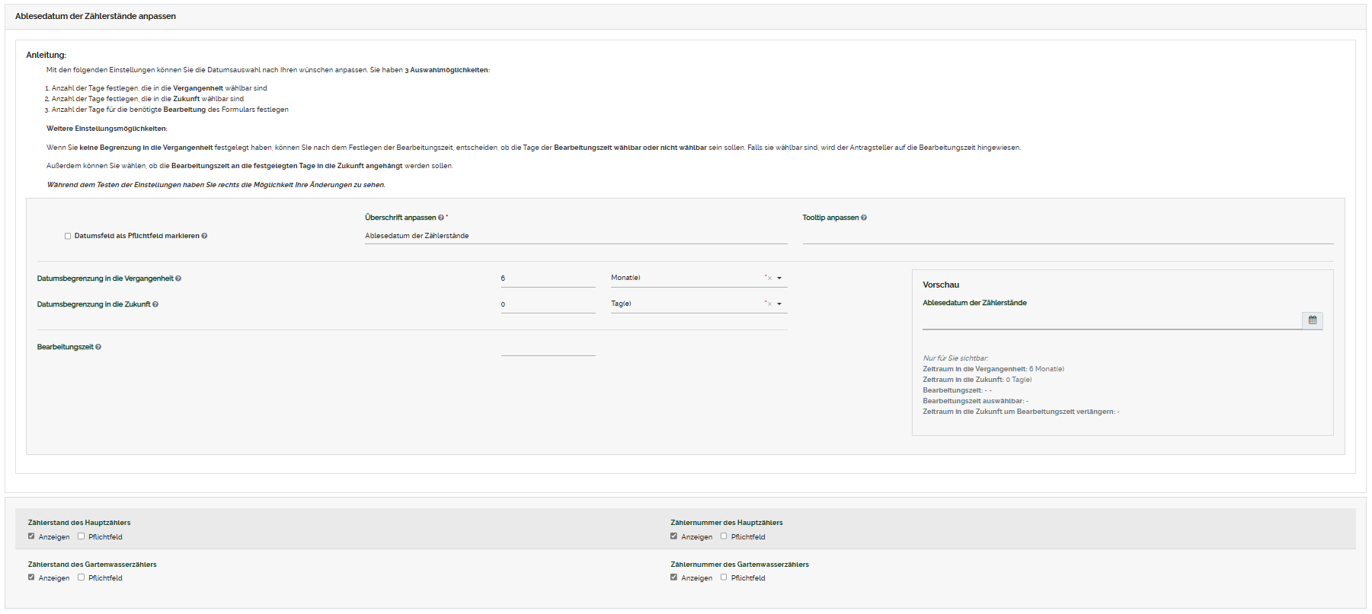Image resolution: width=1372 pixels, height=614 pixels.
Task: Click help icon next to Überschrift anpassen
Action: 441,218
